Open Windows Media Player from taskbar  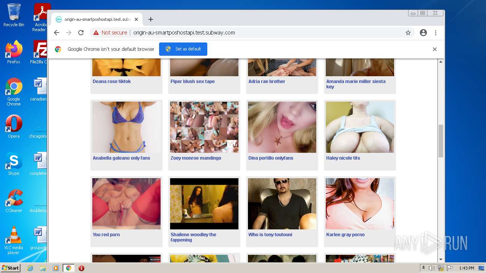(55, 268)
